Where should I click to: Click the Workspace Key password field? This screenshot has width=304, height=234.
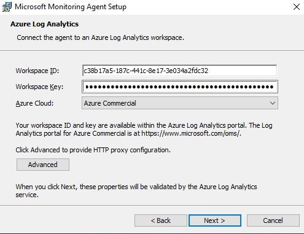point(180,87)
